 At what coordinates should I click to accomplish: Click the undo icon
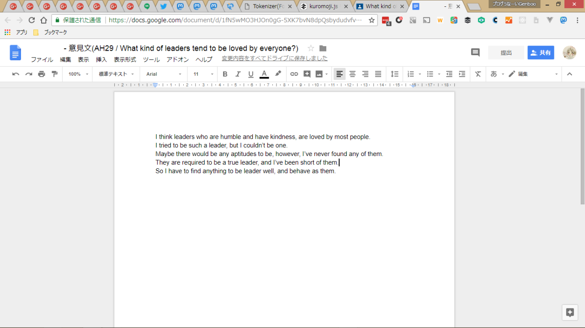pyautogui.click(x=16, y=74)
